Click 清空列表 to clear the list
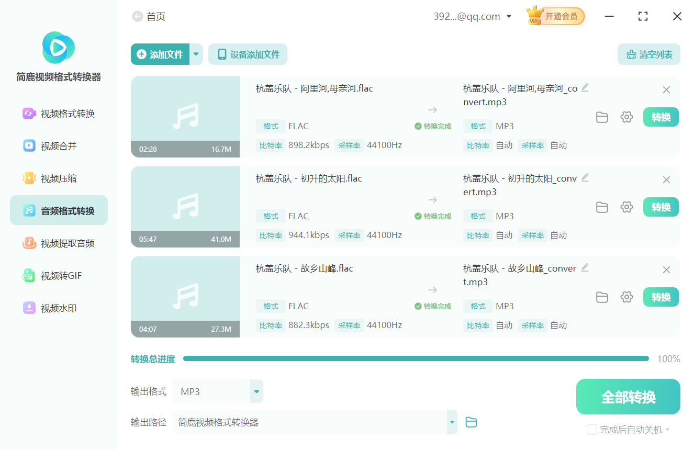Image resolution: width=694 pixels, height=450 pixels. (x=648, y=54)
